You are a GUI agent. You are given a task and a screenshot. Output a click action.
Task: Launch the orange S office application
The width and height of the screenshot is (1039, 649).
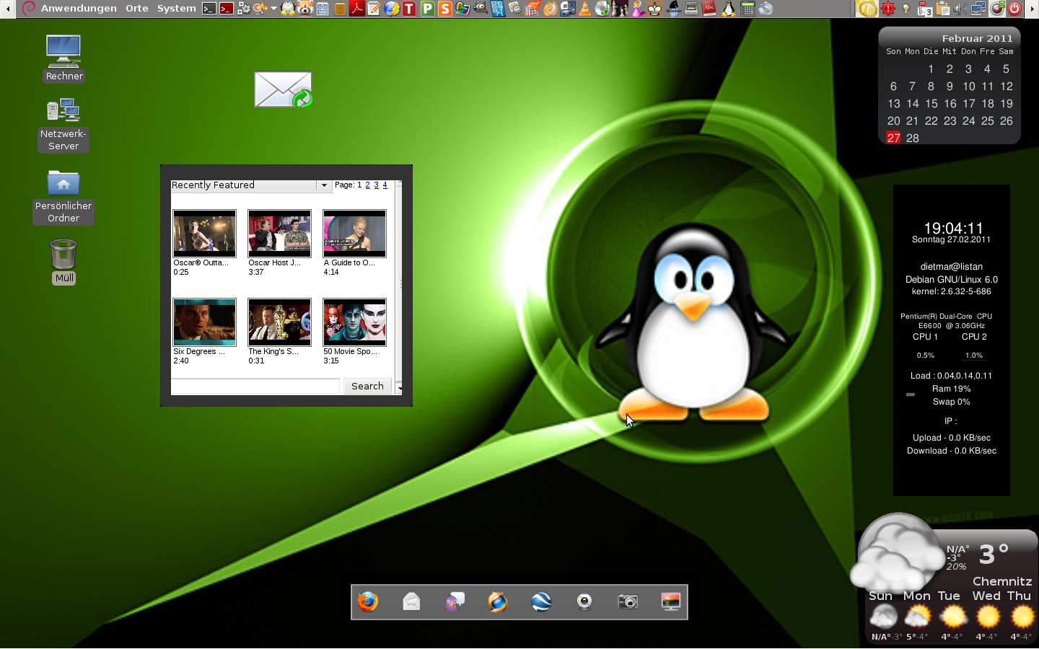click(x=445, y=9)
